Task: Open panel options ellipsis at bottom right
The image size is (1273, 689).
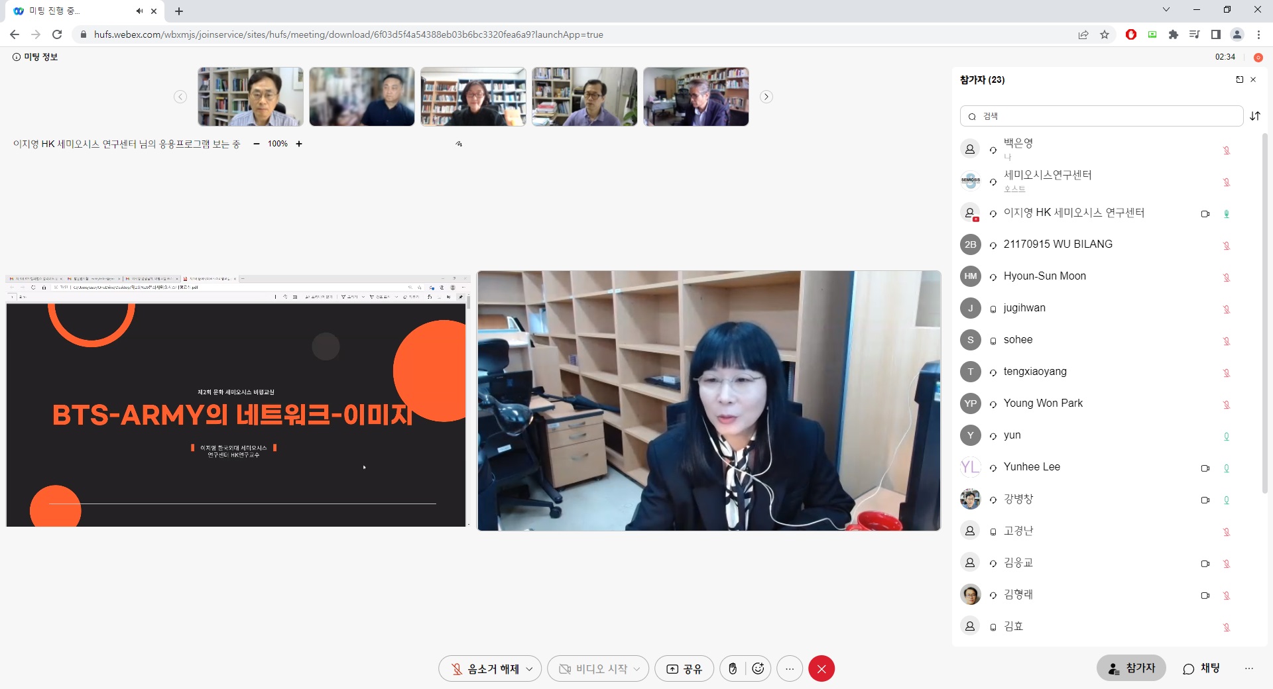Action: [1249, 668]
